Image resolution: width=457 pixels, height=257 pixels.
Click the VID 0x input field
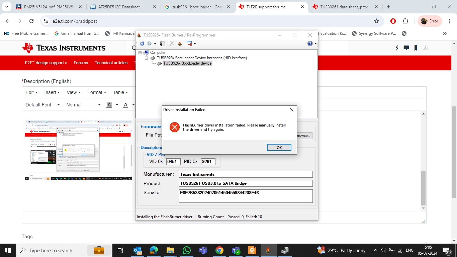tap(173, 162)
